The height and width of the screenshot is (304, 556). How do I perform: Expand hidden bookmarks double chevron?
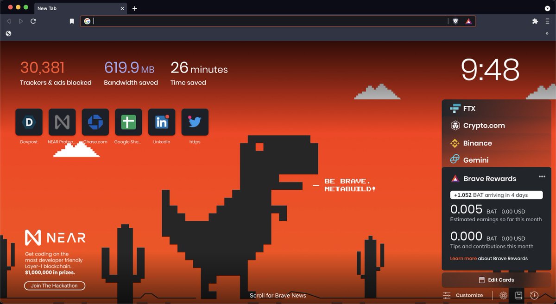tap(547, 33)
